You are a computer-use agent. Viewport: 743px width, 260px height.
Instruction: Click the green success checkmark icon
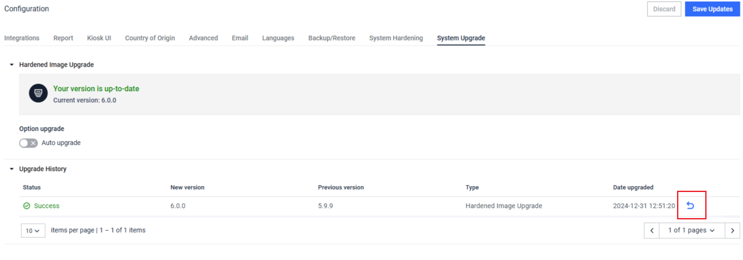tap(27, 206)
